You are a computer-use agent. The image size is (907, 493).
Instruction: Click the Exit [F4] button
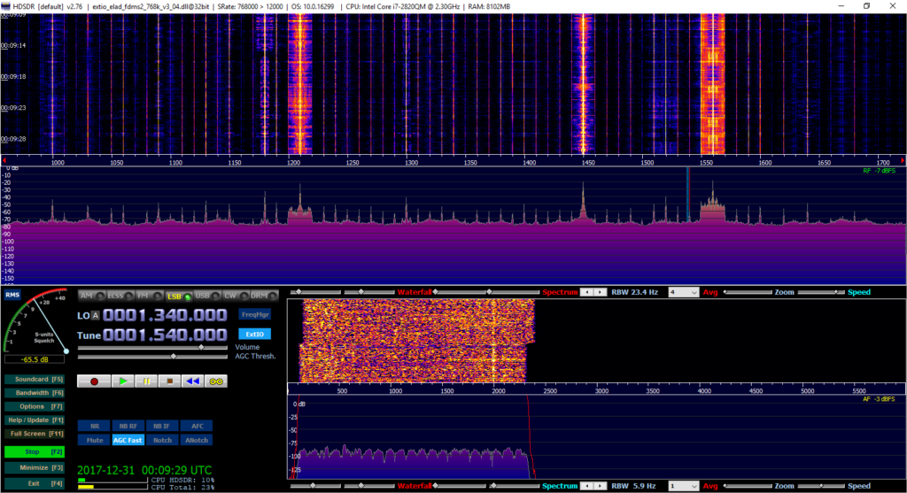[35, 484]
